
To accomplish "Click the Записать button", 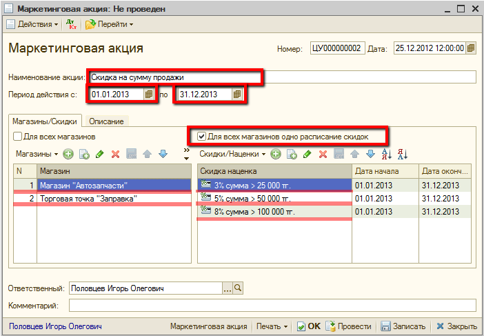I will 403,326.
